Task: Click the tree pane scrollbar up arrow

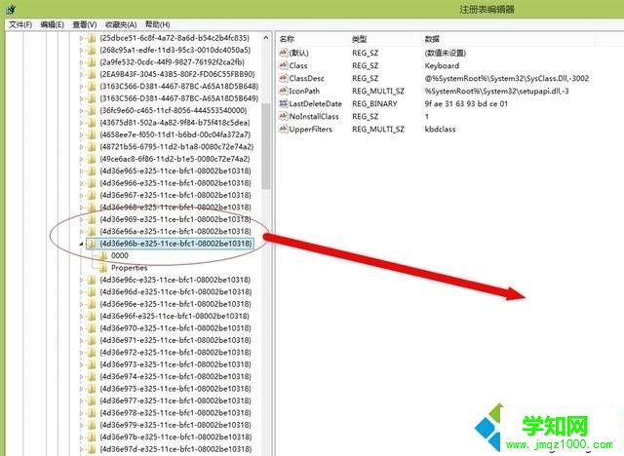Action: point(266,38)
